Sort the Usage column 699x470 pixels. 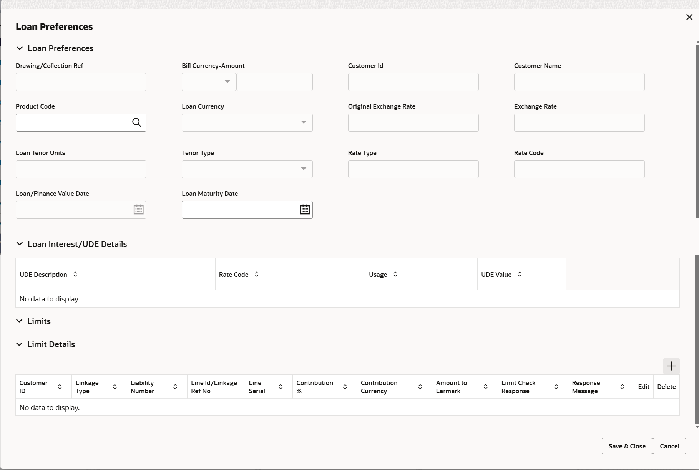(395, 274)
